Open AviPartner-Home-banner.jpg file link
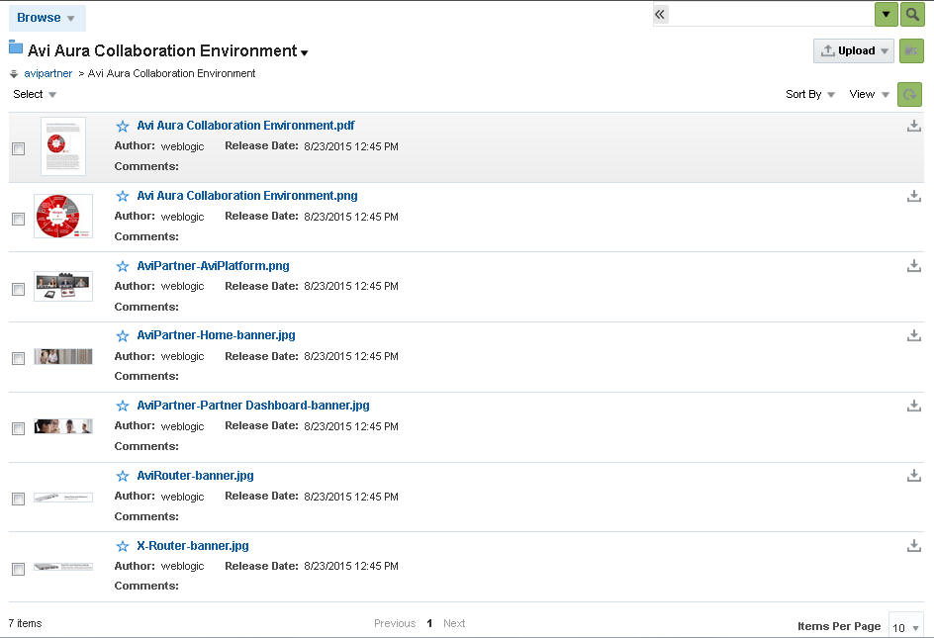The image size is (934, 638). (216, 335)
